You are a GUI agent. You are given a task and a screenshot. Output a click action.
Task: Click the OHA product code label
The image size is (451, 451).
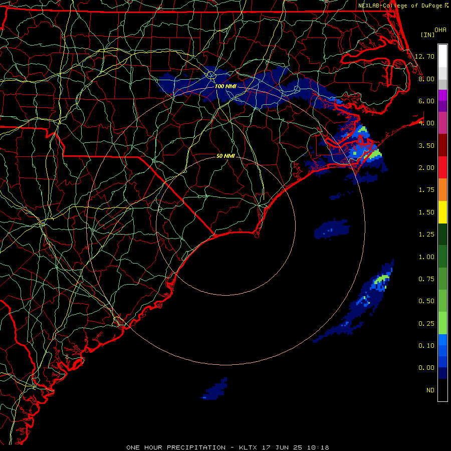(x=440, y=30)
